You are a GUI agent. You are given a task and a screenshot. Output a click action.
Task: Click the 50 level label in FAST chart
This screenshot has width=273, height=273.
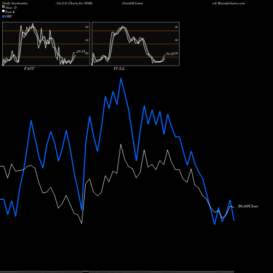(x=87, y=40)
